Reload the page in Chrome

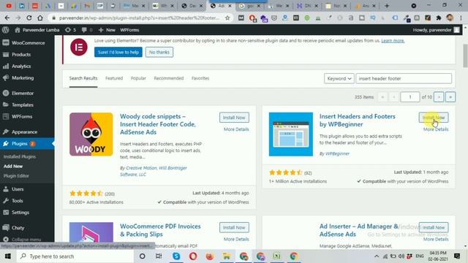click(x=29, y=18)
